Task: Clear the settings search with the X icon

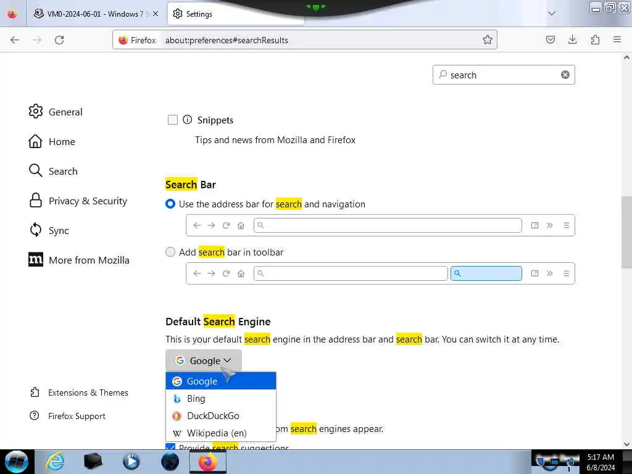Action: click(x=565, y=75)
